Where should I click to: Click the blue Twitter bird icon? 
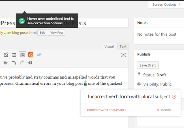[39, 55]
